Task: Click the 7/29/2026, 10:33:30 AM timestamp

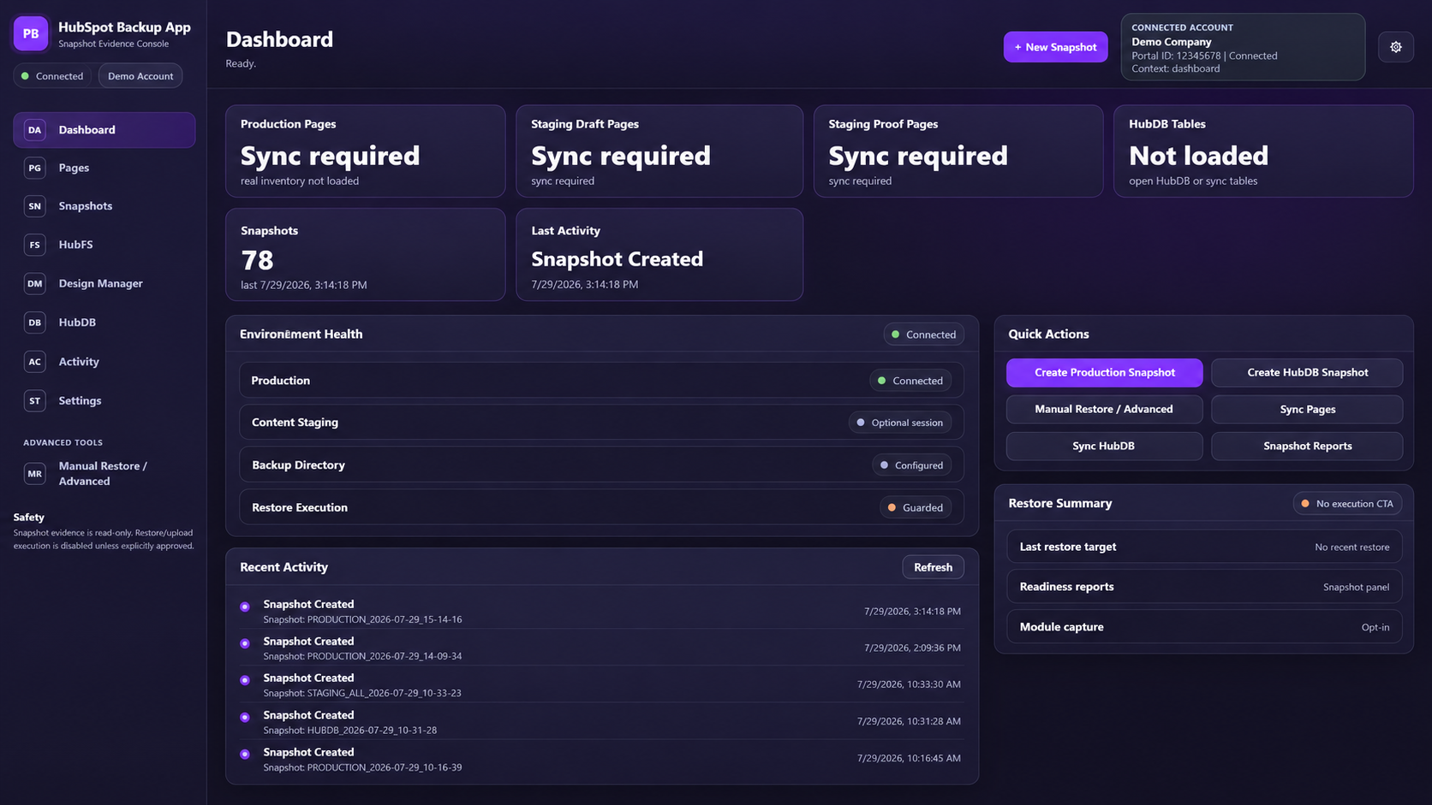Action: 909,684
